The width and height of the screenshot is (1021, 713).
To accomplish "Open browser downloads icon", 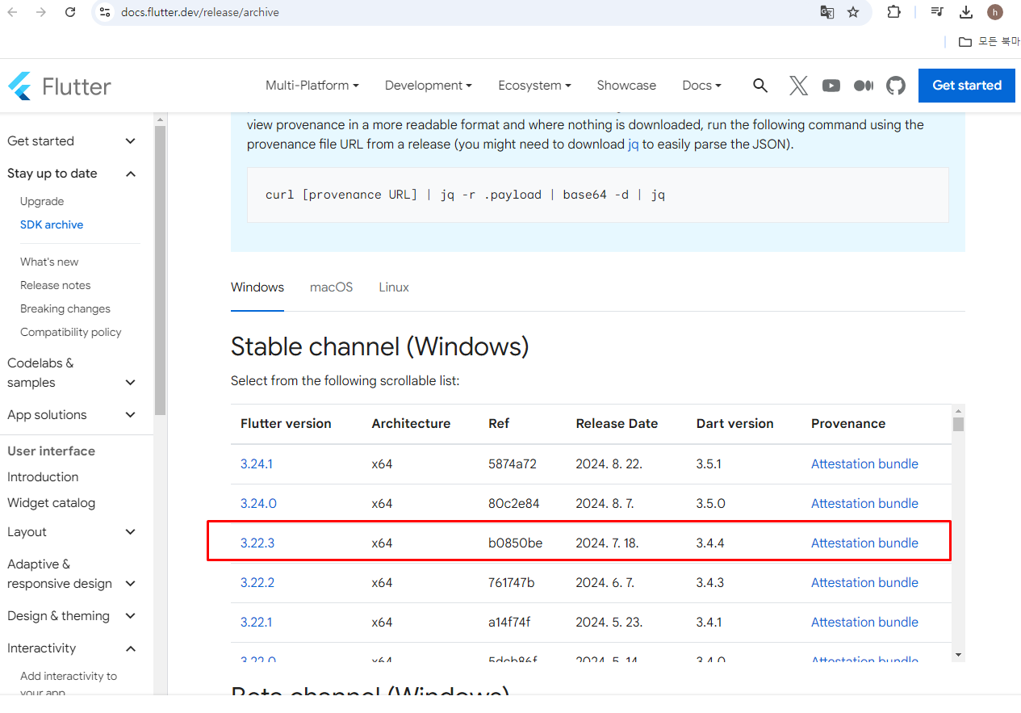I will coord(966,12).
